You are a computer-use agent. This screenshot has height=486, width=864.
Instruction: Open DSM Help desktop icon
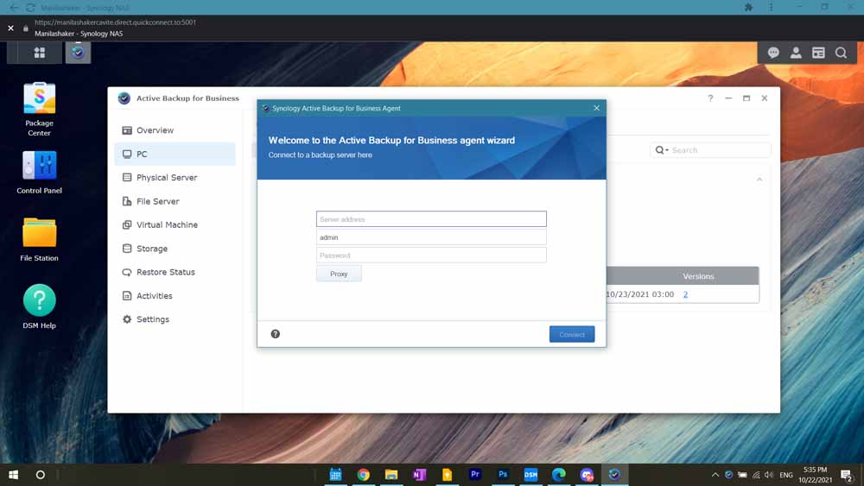(39, 306)
